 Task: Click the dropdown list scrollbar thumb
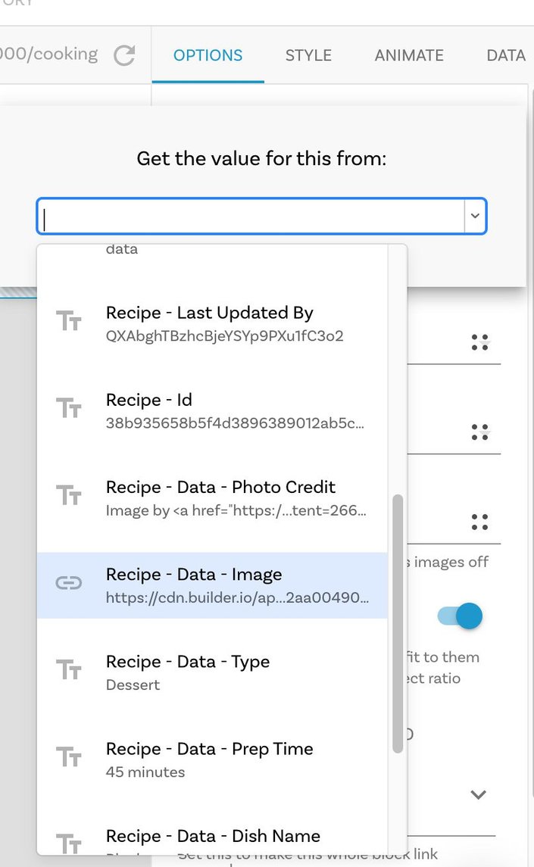(398, 624)
